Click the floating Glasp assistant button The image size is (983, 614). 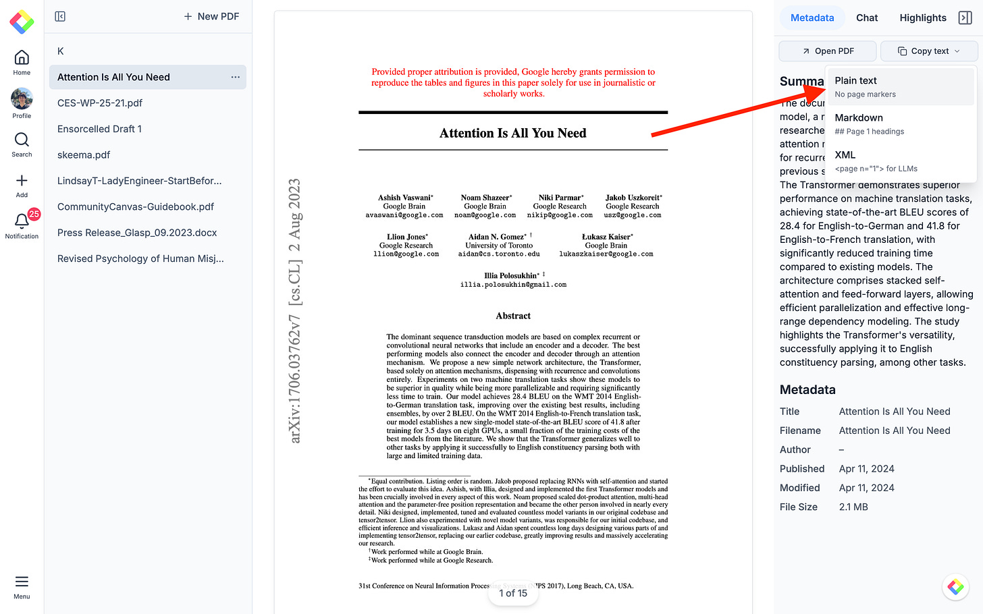955,587
